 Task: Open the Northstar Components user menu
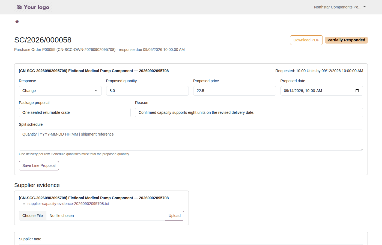tap(340, 7)
